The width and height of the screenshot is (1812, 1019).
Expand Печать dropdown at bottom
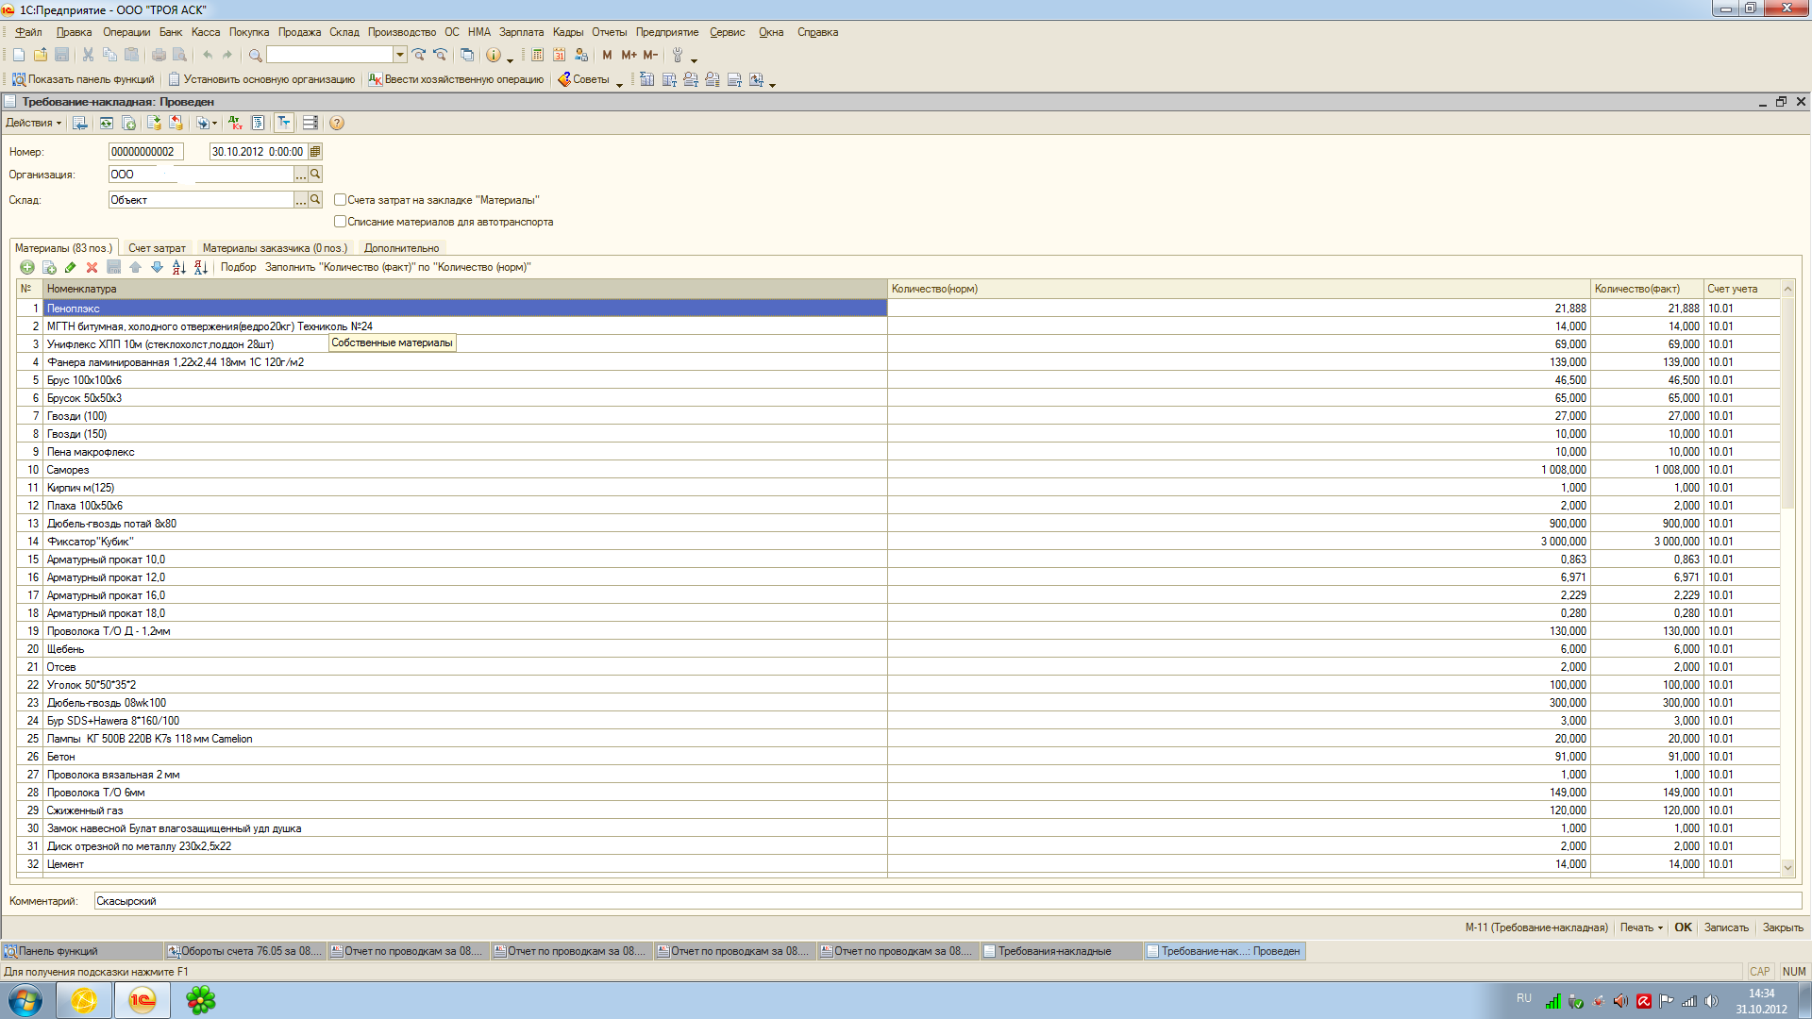(x=1641, y=927)
